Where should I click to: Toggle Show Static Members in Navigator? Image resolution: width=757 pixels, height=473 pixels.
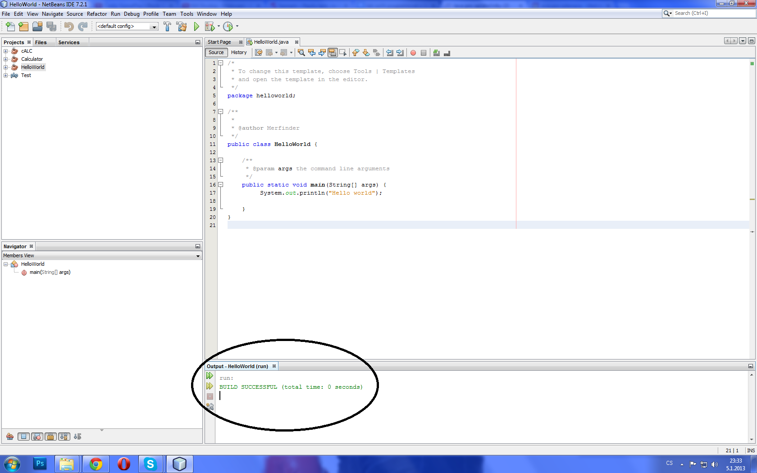tap(37, 437)
